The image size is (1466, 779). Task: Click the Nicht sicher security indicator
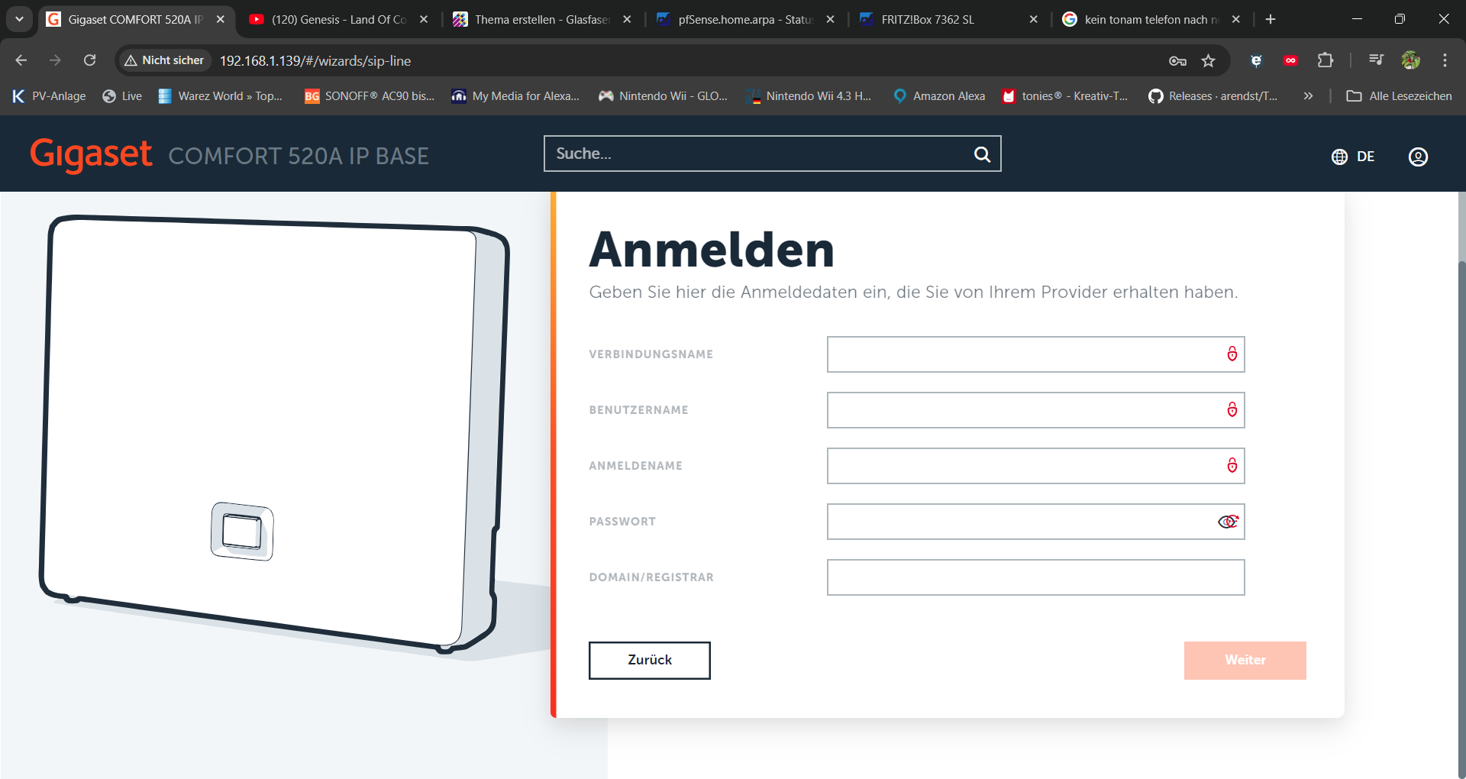point(164,60)
